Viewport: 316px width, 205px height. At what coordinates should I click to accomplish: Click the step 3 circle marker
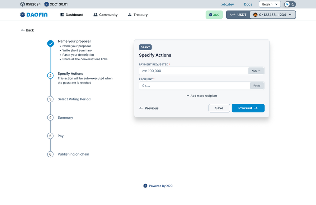point(51,99)
